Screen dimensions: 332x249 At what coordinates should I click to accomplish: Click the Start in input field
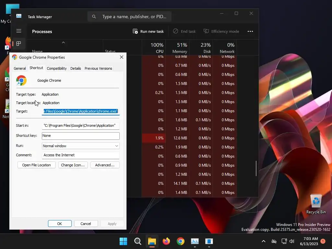point(81,125)
